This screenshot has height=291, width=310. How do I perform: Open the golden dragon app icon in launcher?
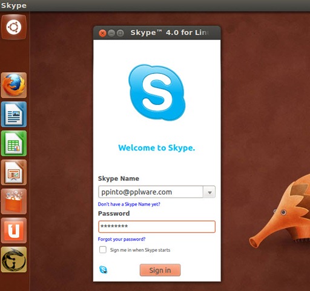point(14,259)
